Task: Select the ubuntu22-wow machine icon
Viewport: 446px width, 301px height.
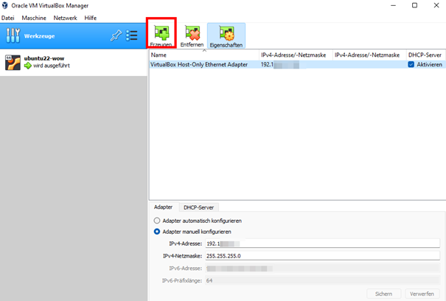Action: click(13, 63)
